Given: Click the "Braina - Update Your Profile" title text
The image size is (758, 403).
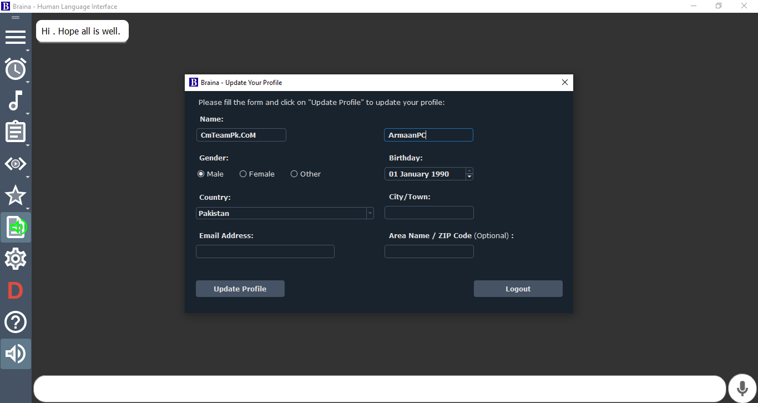Looking at the screenshot, I should [241, 82].
